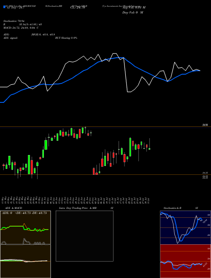
Task: Click the last green candlestick on 31 Jul
Action: (149, 149)
